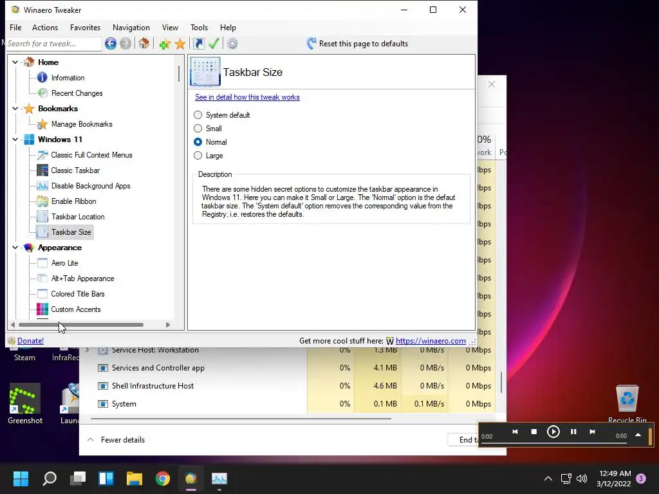Screen dimensions: 659x494
Task: Click the media player Play button
Action: [553, 432]
